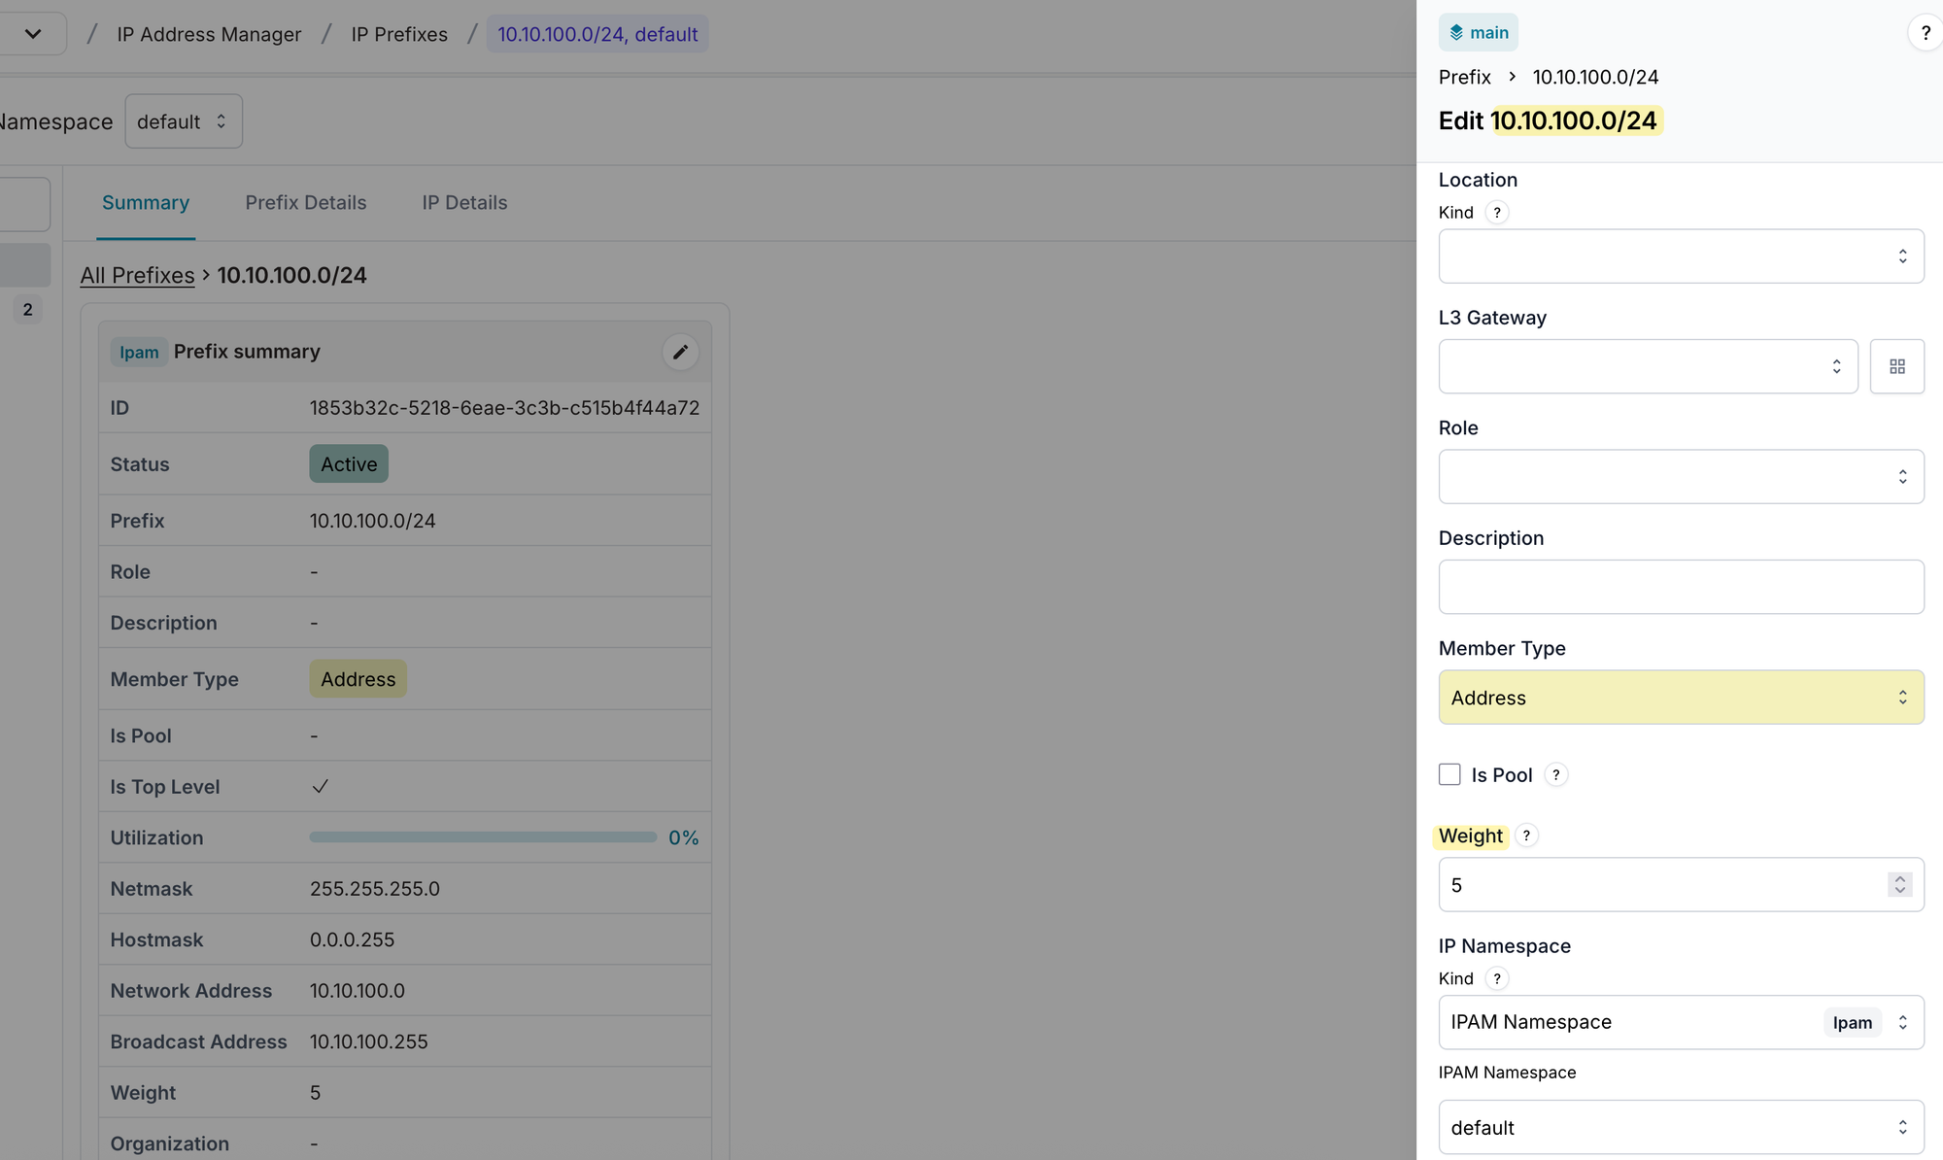Click the grid icon beside L3 Gateway
The height and width of the screenshot is (1160, 1943).
[1896, 366]
